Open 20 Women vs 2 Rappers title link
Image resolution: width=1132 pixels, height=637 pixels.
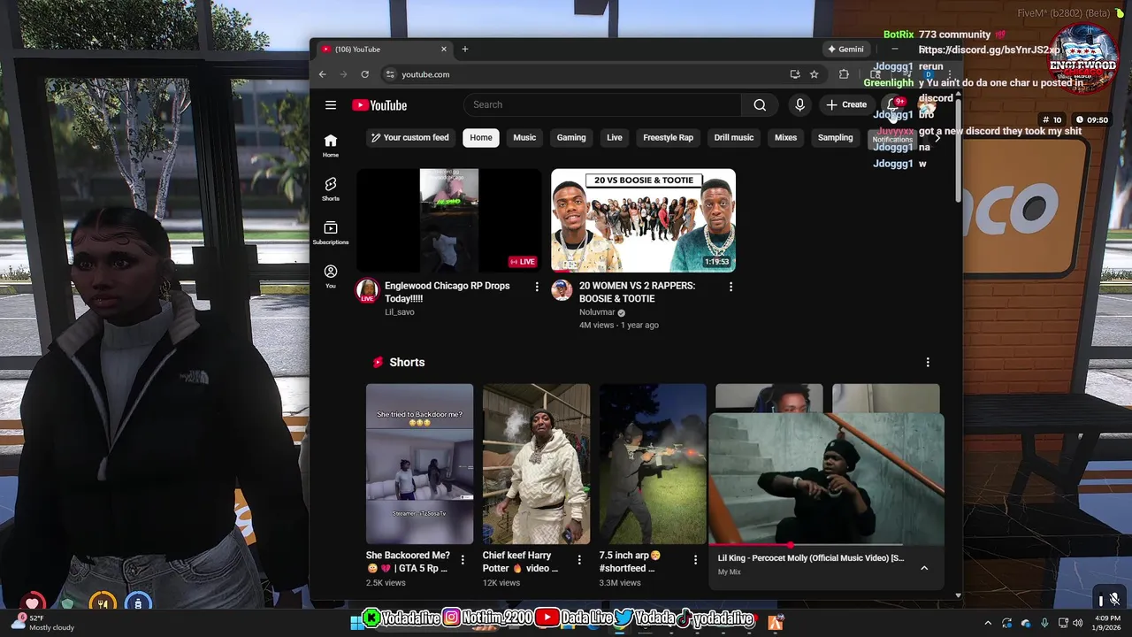[x=637, y=292]
